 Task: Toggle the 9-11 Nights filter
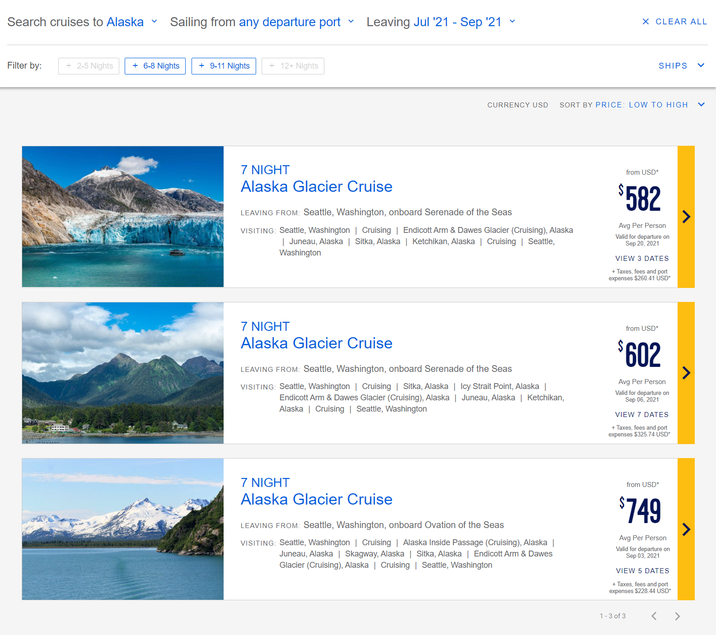point(224,66)
